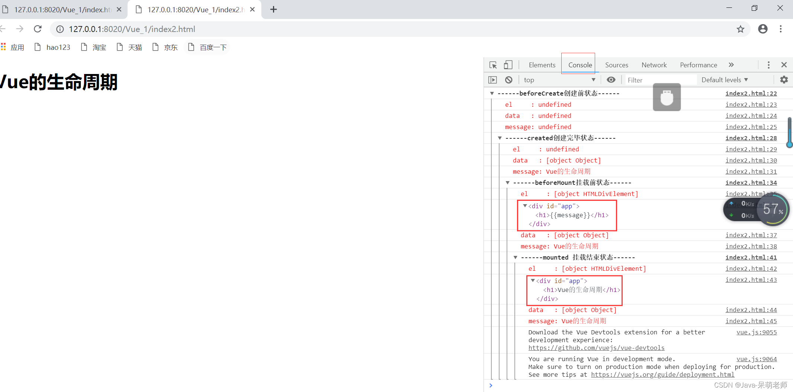Click the page heading Vue的生命周期

click(x=58, y=82)
